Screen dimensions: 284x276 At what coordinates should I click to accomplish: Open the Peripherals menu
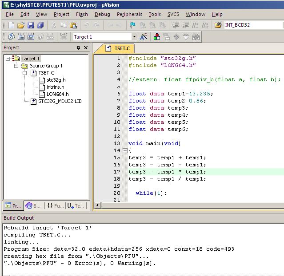point(129,14)
